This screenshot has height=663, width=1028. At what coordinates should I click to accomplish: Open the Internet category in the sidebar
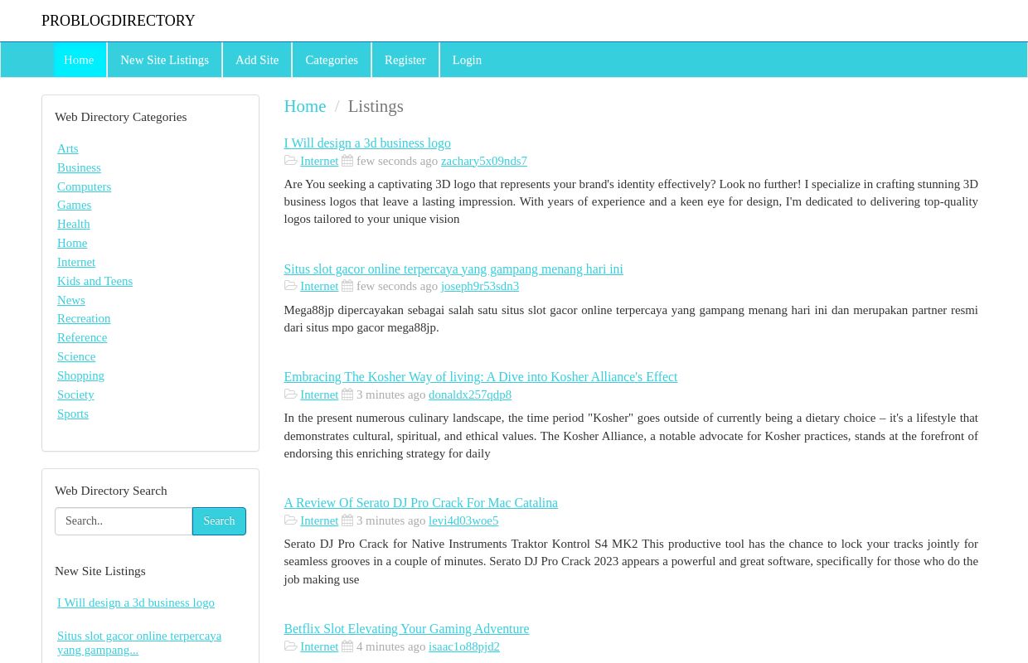[x=76, y=262]
